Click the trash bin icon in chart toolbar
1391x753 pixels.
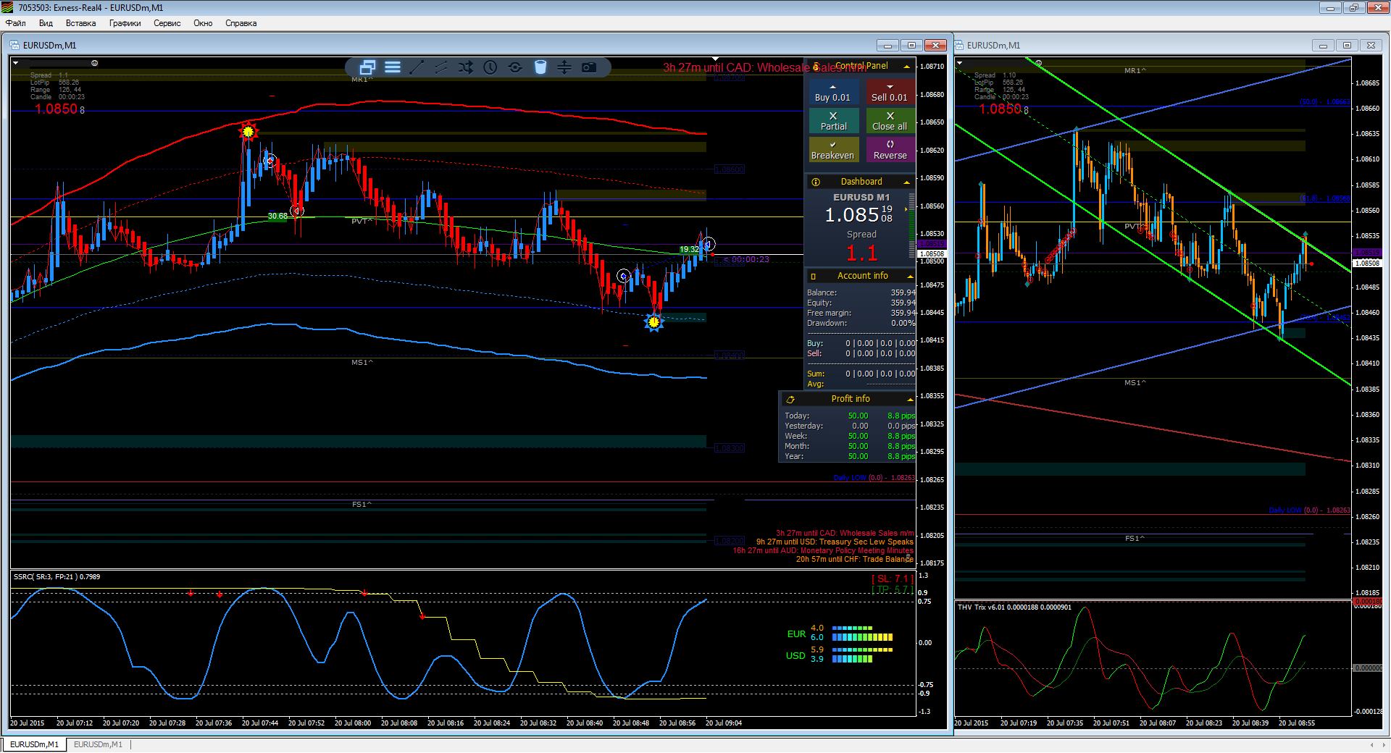click(540, 67)
